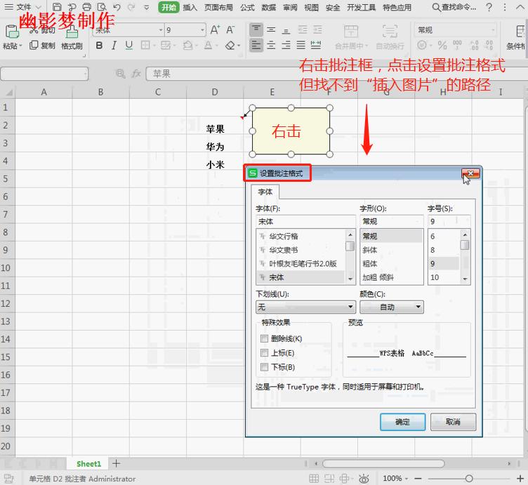Click the add new sheet plus icon

click(116, 463)
